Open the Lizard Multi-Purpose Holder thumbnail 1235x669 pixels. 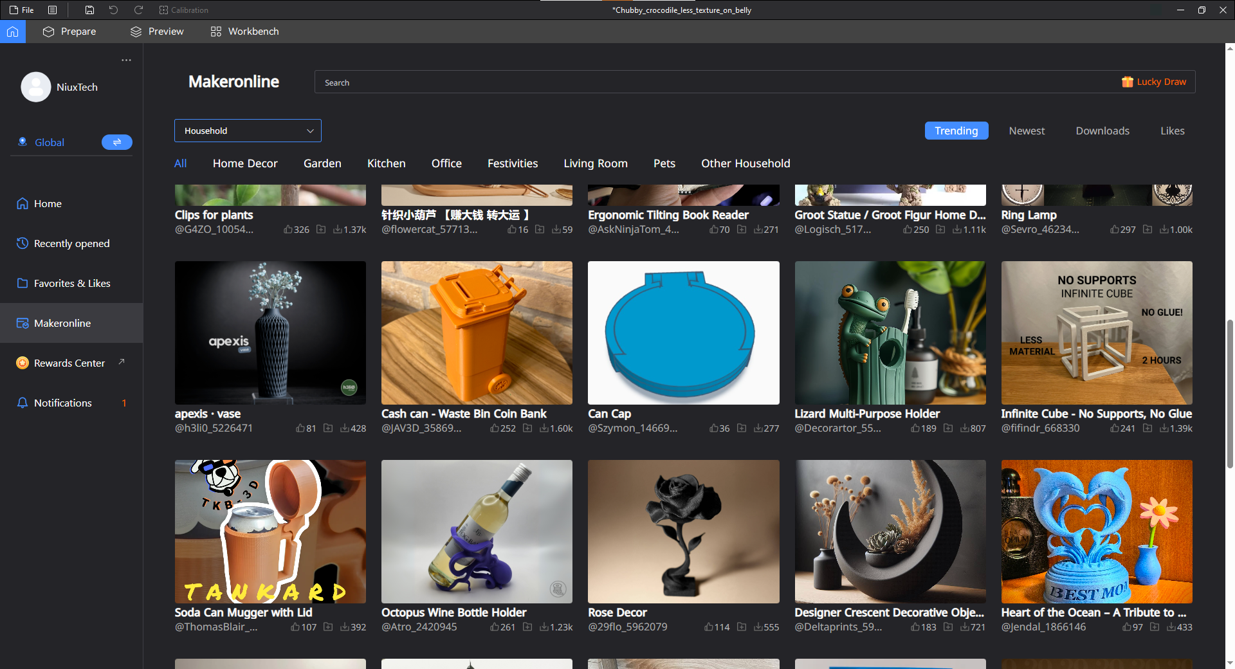click(890, 333)
